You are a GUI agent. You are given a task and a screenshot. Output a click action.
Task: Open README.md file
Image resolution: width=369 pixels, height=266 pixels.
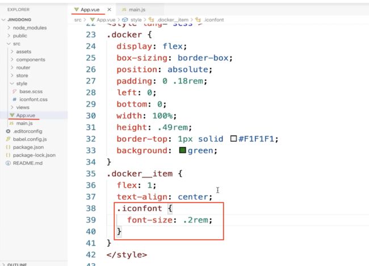[x=28, y=163]
